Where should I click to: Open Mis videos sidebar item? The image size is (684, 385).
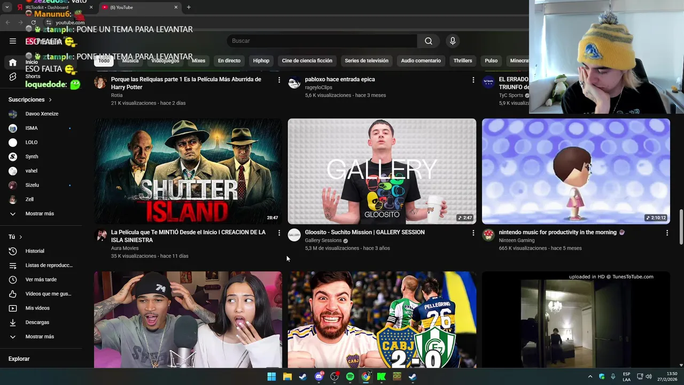tap(40, 308)
